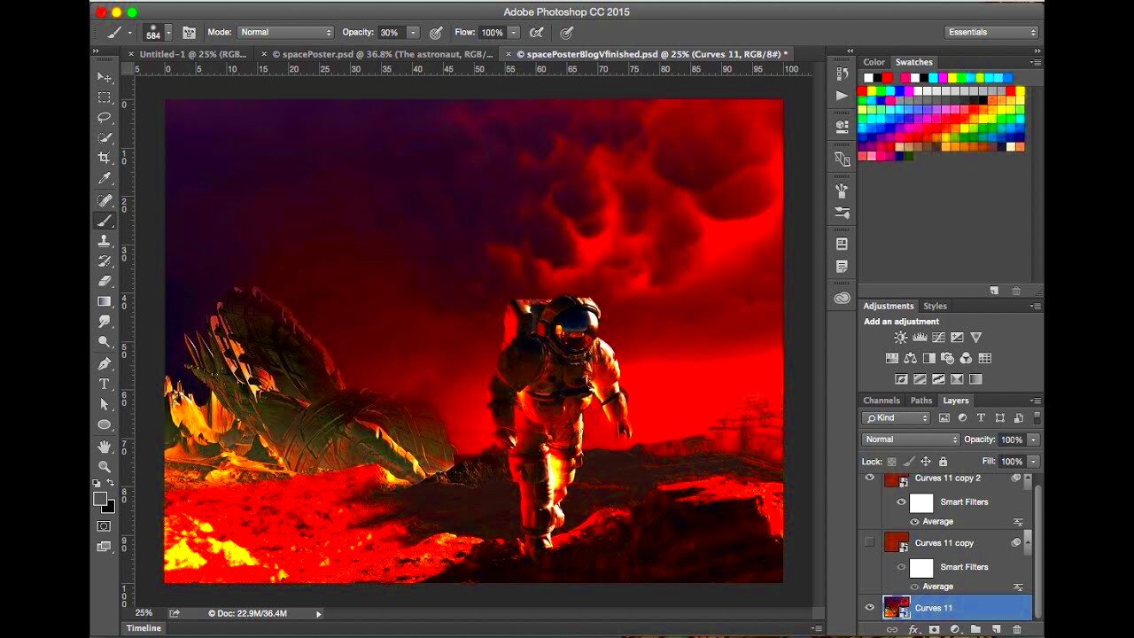Add a Gradient Map adjustment

point(975,379)
